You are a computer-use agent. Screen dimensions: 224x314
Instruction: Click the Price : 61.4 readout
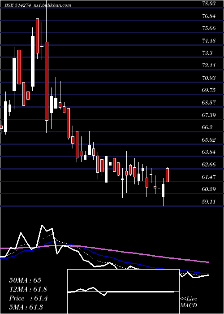pyautogui.click(x=28, y=298)
